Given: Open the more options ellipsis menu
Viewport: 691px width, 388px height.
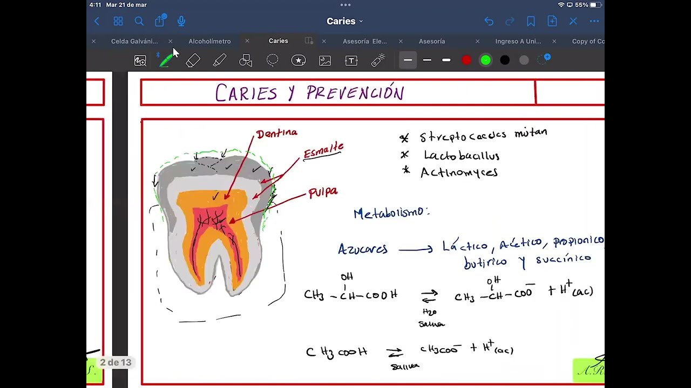Looking at the screenshot, I should click(594, 21).
